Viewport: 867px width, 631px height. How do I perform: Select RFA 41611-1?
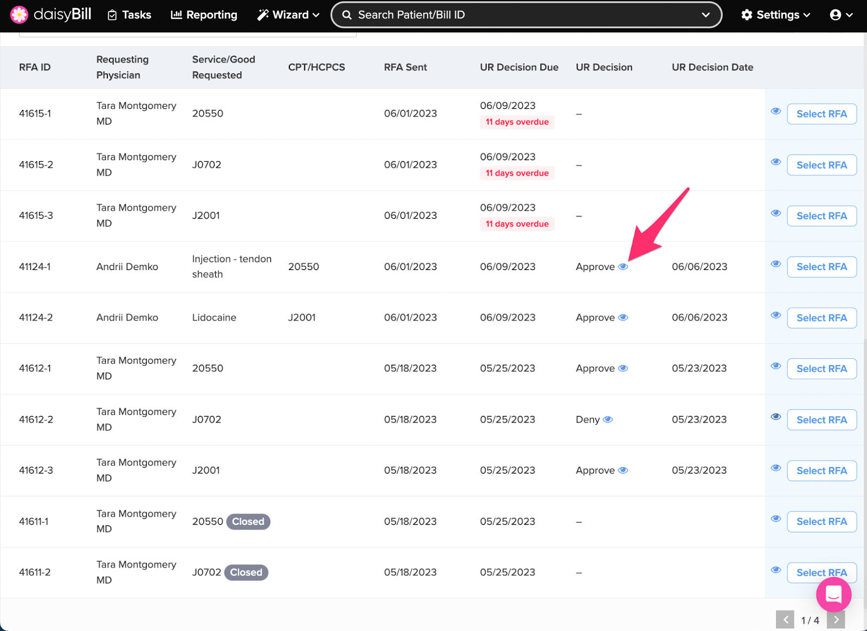[x=821, y=522]
